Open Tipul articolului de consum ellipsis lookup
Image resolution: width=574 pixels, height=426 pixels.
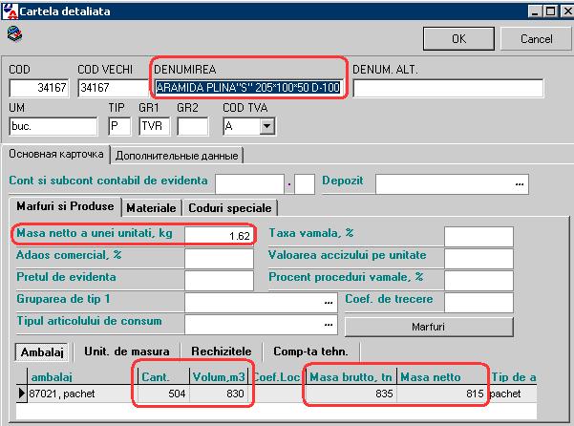click(329, 325)
